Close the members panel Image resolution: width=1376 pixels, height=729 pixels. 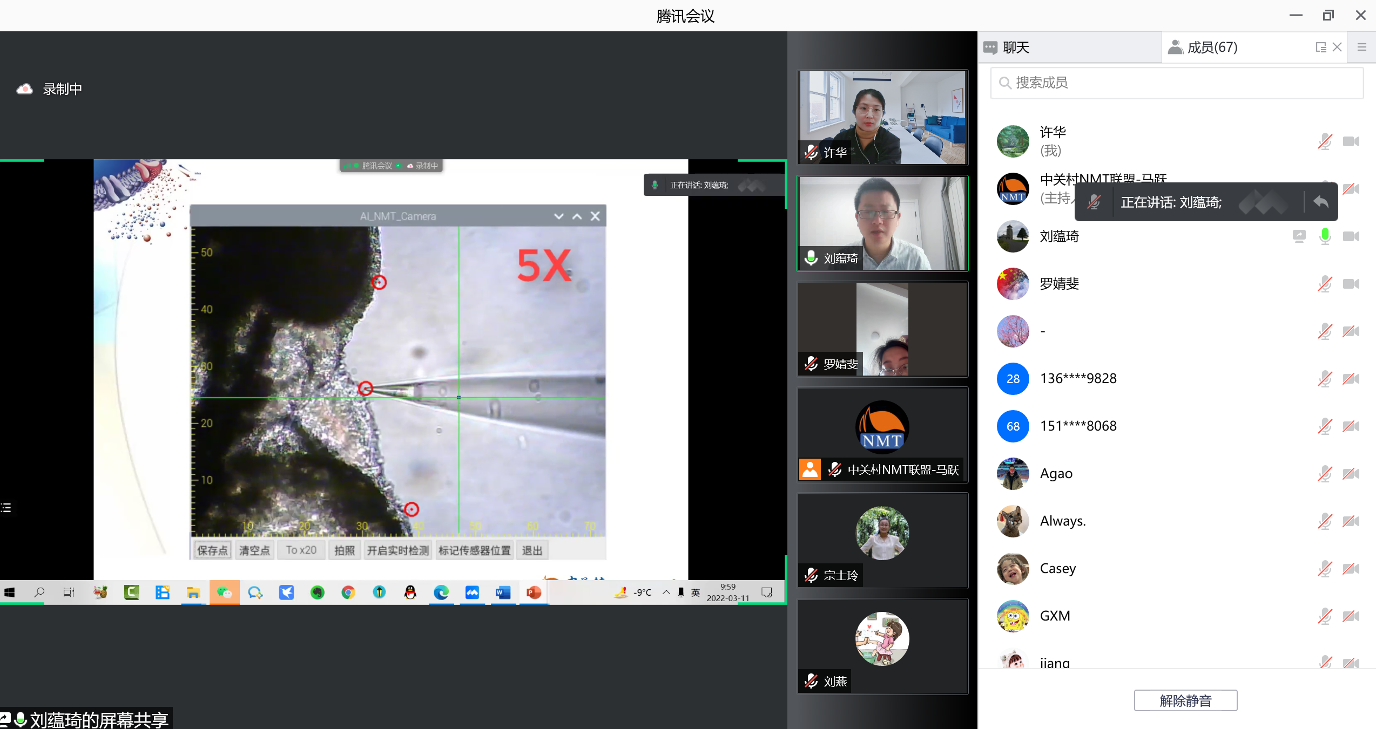[x=1337, y=47]
